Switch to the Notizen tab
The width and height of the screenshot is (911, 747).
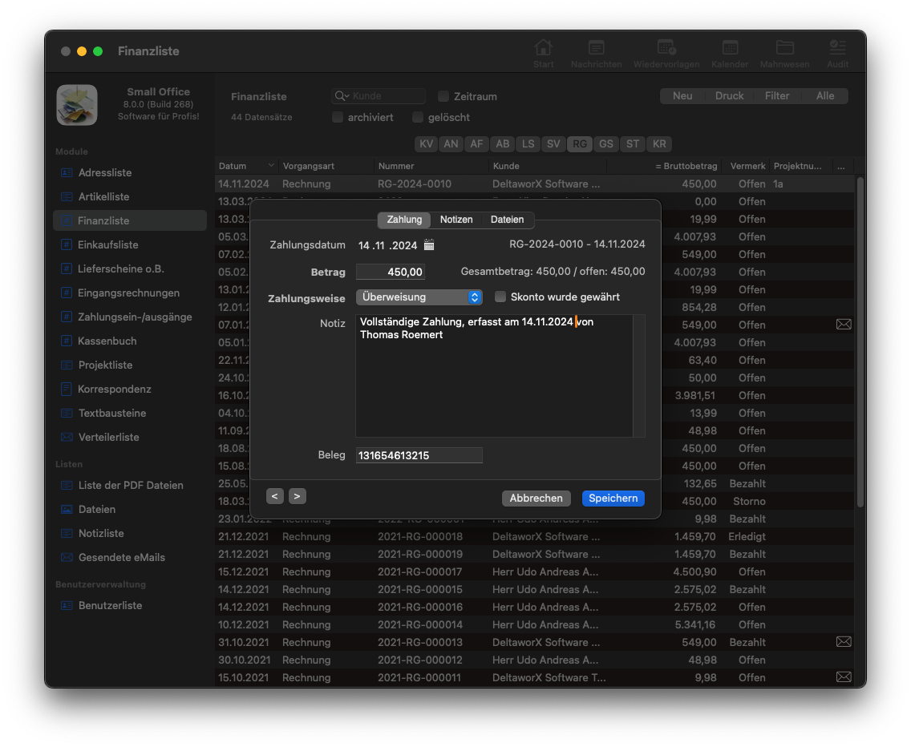click(x=456, y=220)
